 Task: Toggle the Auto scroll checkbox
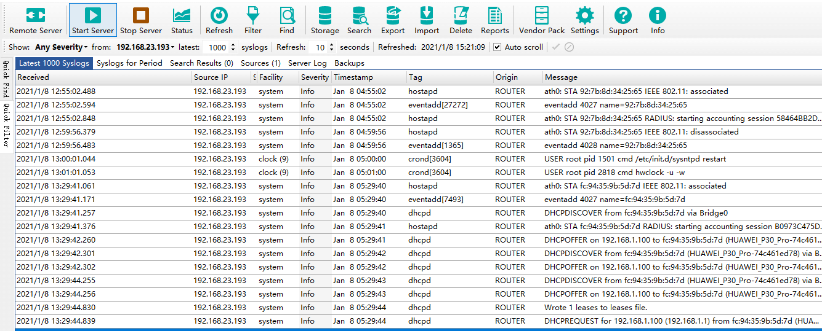tap(498, 47)
